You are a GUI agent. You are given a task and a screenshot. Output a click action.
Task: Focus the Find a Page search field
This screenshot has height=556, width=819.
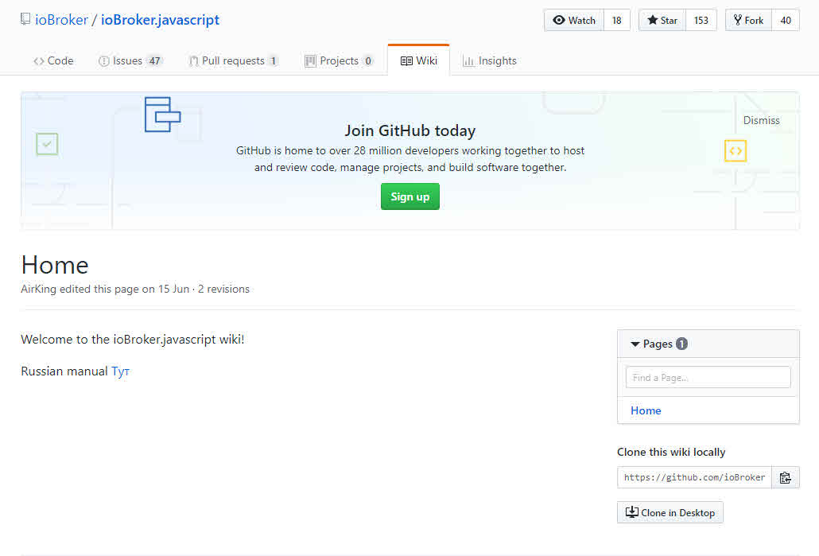point(708,377)
